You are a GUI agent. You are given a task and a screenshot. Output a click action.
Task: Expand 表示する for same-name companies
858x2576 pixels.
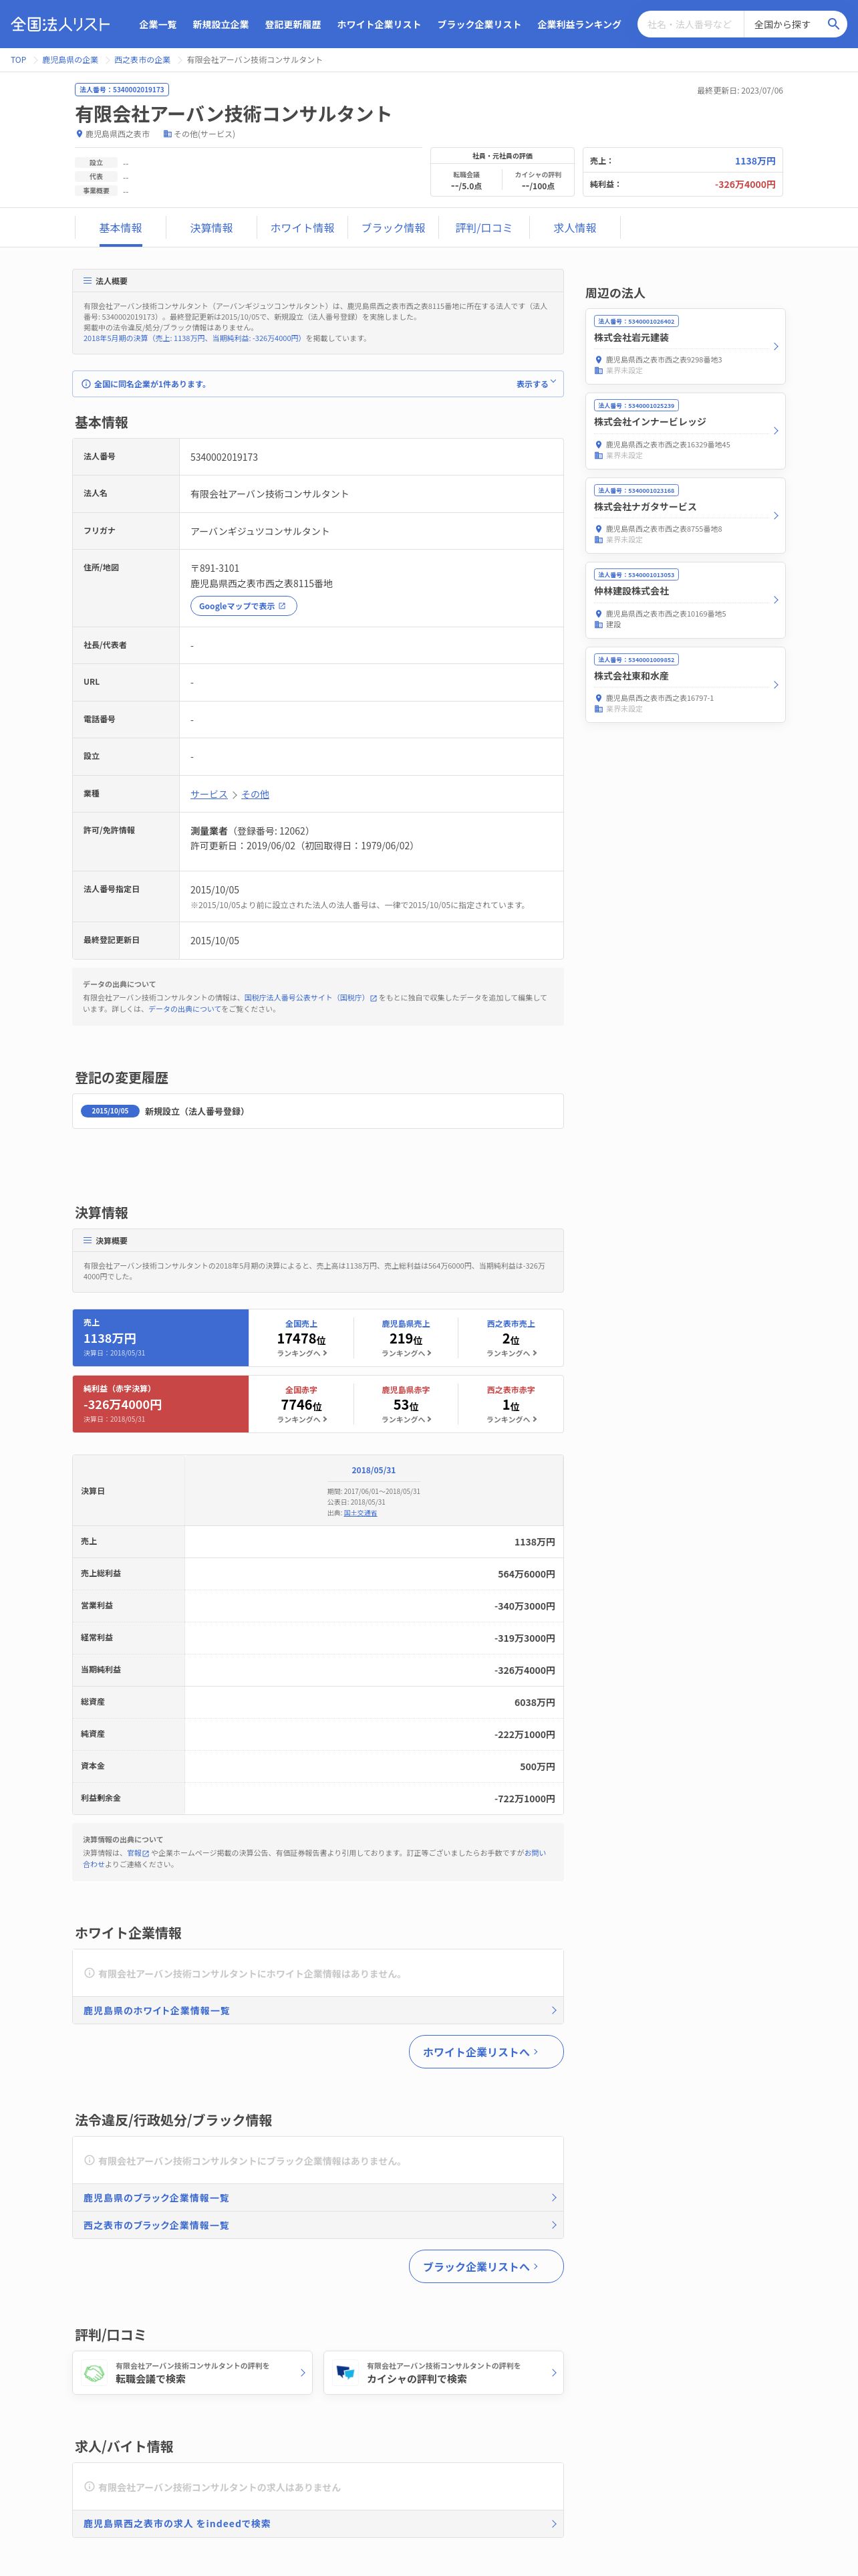(537, 384)
